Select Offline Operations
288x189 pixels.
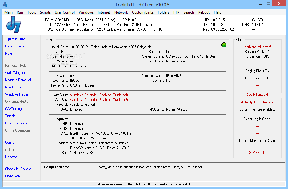[18, 130]
